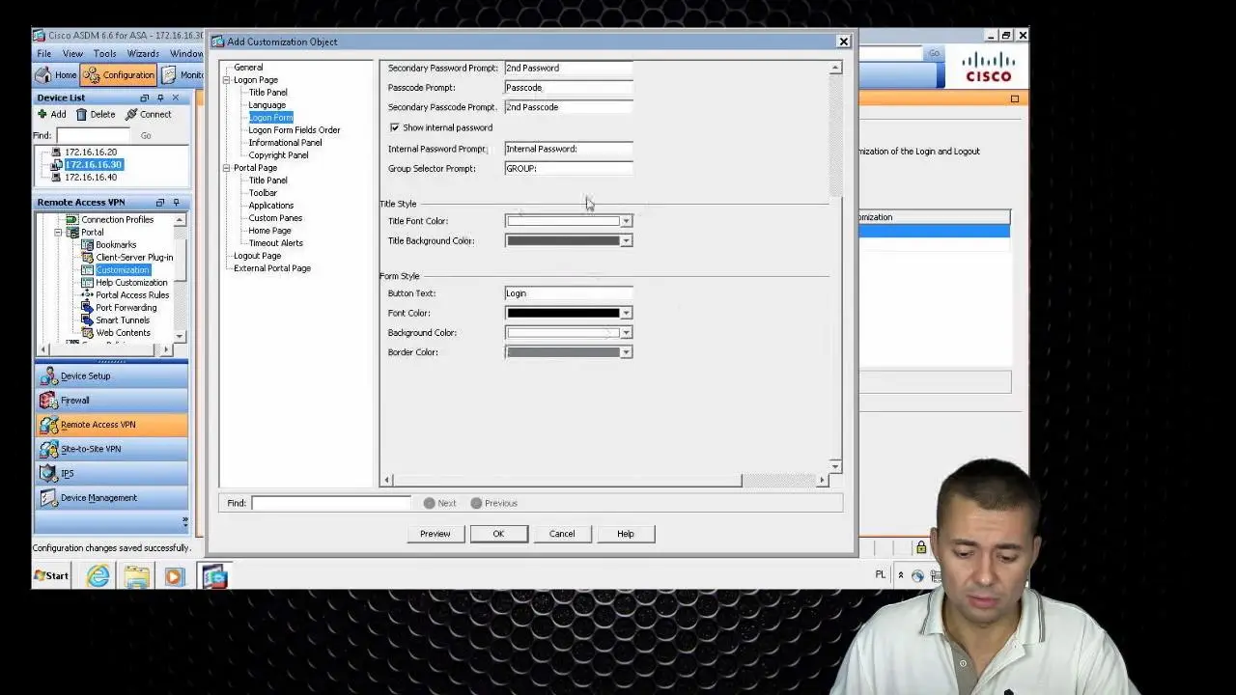Open Firewall navigation section
The width and height of the screenshot is (1236, 695).
coord(111,400)
